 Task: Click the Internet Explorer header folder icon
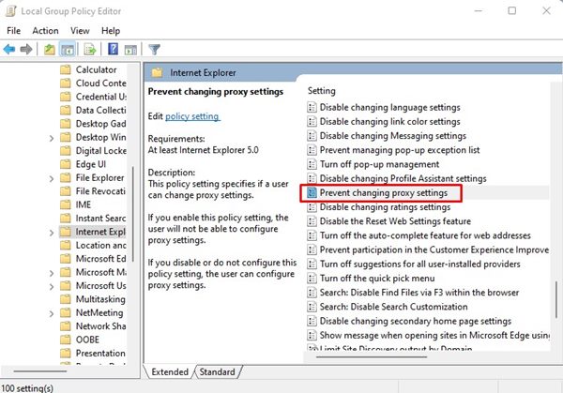click(x=157, y=72)
